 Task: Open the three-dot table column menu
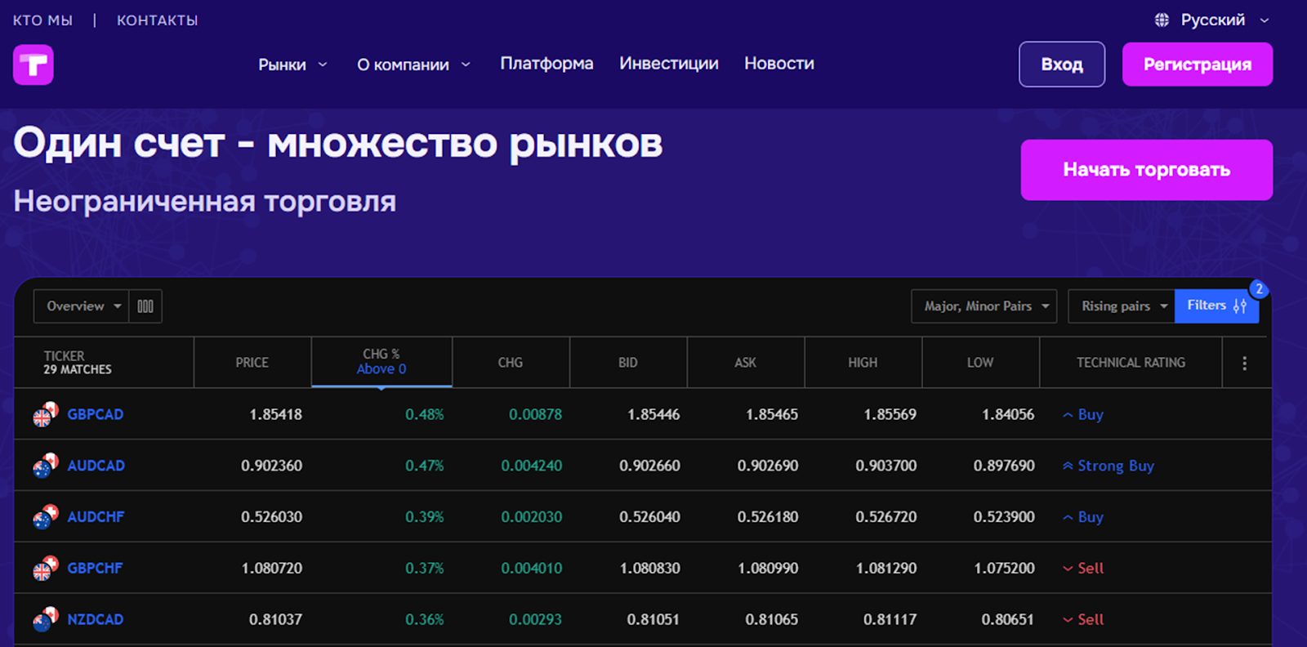coord(1244,363)
